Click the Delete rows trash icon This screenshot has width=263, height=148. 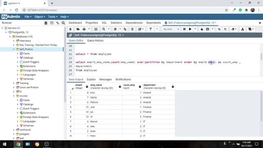[x=132, y=29]
